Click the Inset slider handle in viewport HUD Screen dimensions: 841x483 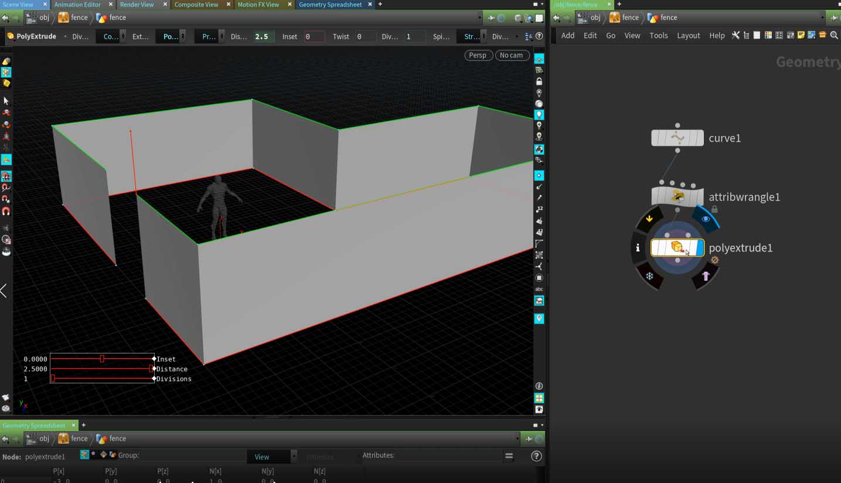[102, 359]
